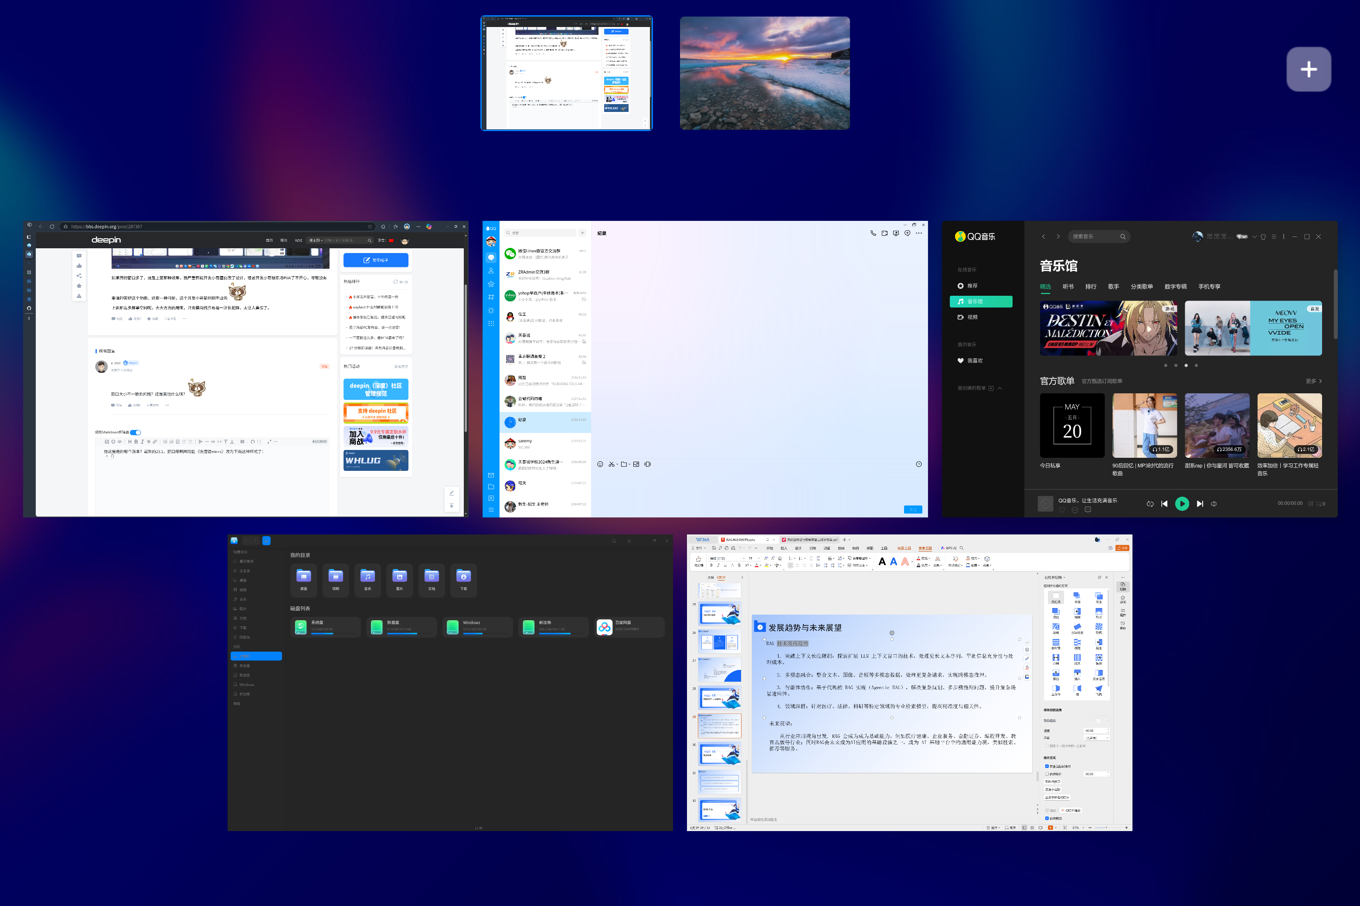
Task: Open emoji picker in QQ chat input toolbar
Action: 600,464
